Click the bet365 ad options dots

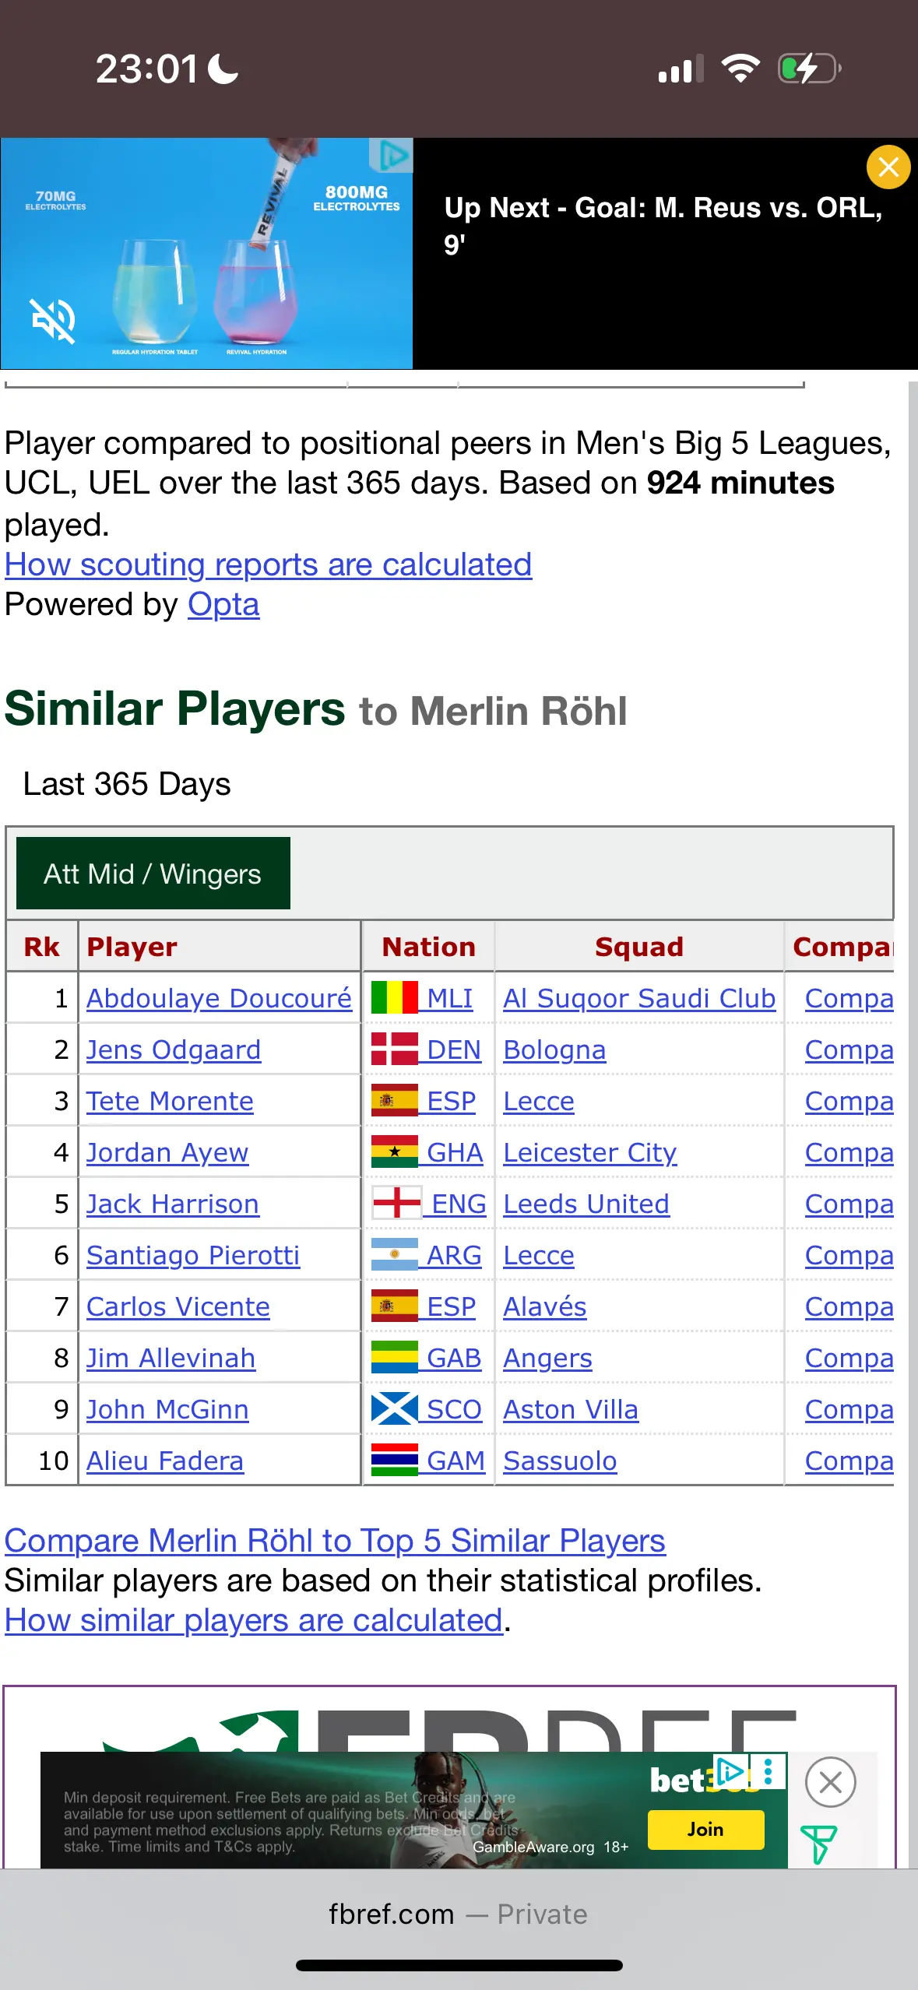pos(769,1770)
